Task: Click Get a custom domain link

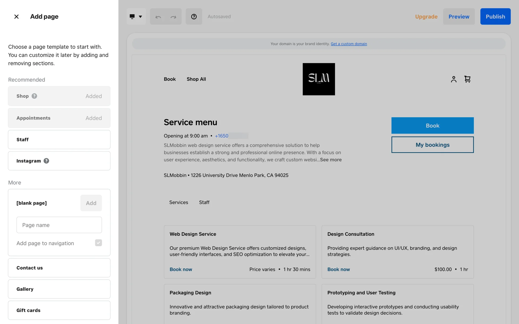Action: point(349,44)
